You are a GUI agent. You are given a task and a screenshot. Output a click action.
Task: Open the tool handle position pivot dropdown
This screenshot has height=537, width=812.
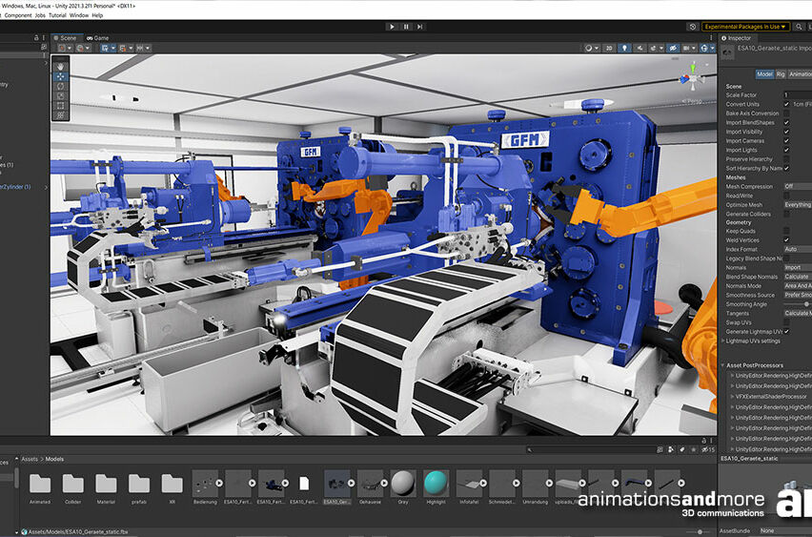pyautogui.click(x=65, y=48)
